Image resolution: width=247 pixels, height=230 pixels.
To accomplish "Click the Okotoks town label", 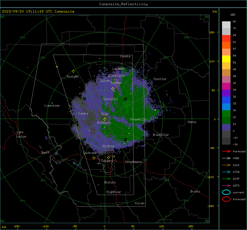I will pyautogui.click(x=110, y=182).
